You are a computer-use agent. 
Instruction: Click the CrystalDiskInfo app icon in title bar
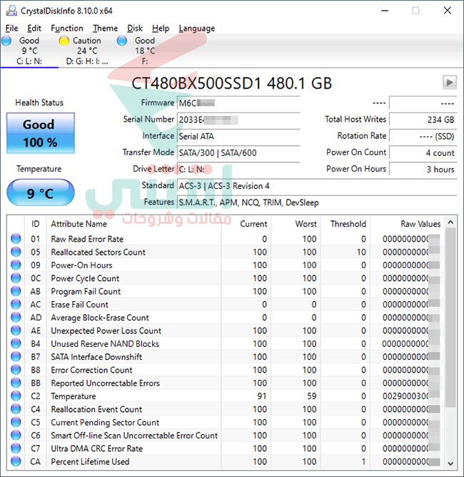pyautogui.click(x=11, y=11)
